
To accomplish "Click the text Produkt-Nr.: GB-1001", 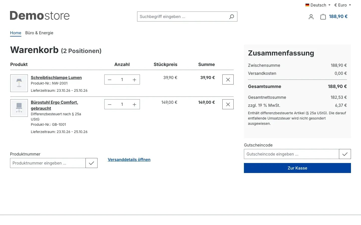I will [x=48, y=124].
